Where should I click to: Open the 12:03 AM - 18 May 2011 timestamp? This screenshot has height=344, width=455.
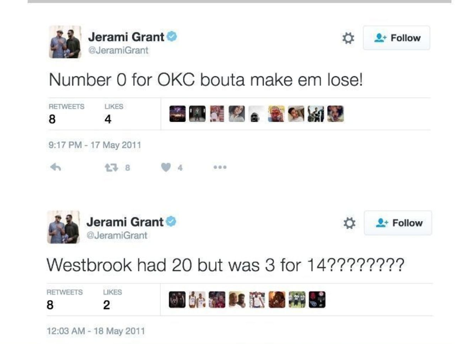96,331
